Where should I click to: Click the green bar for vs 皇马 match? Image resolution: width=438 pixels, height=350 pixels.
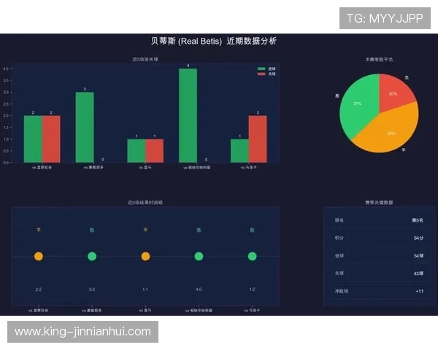coord(137,151)
